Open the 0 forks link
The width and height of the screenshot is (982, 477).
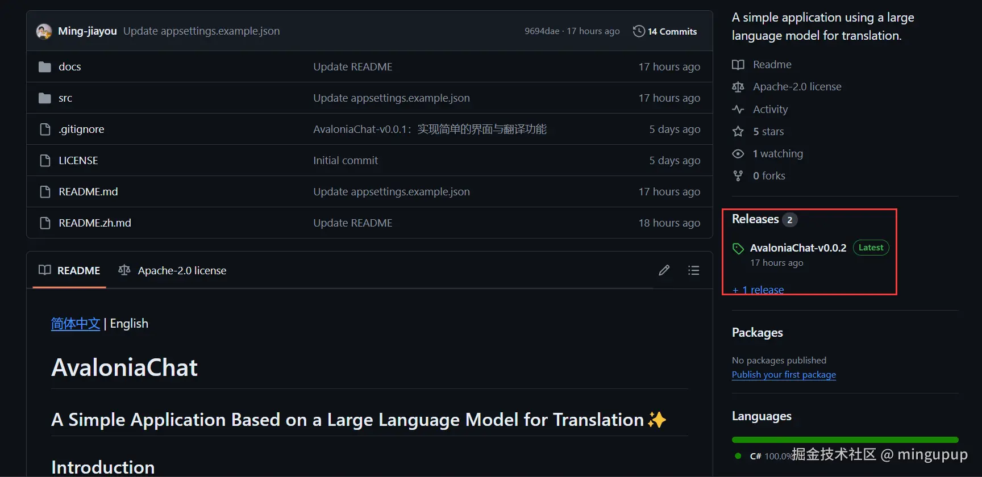769,176
